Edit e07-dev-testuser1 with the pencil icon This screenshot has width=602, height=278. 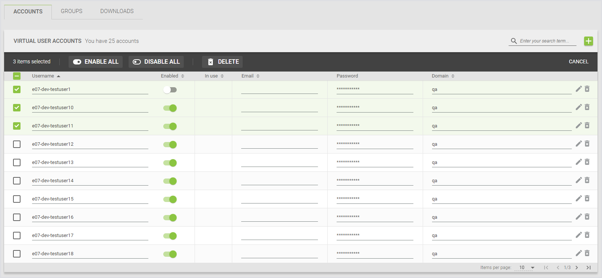(x=579, y=89)
